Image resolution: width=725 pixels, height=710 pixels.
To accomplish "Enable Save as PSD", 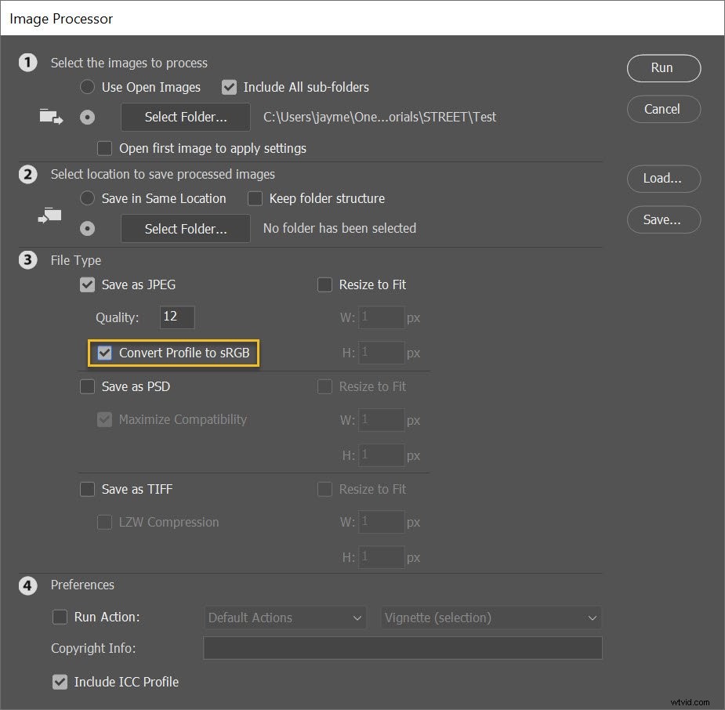I will (x=87, y=386).
